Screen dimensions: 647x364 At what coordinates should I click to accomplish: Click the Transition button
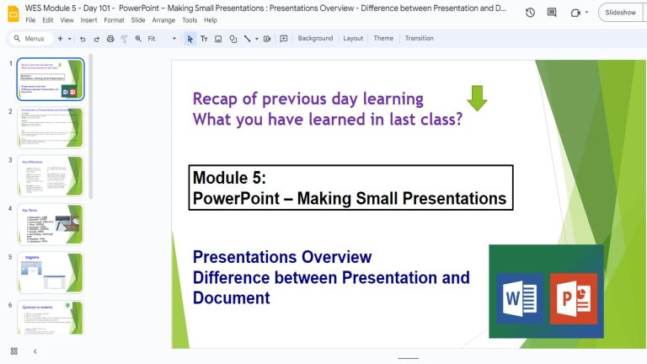point(420,38)
